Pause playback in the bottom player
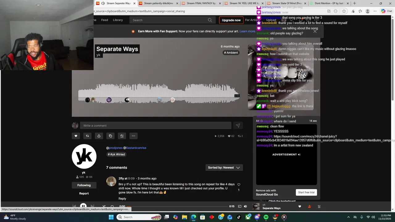 click(x=83, y=206)
